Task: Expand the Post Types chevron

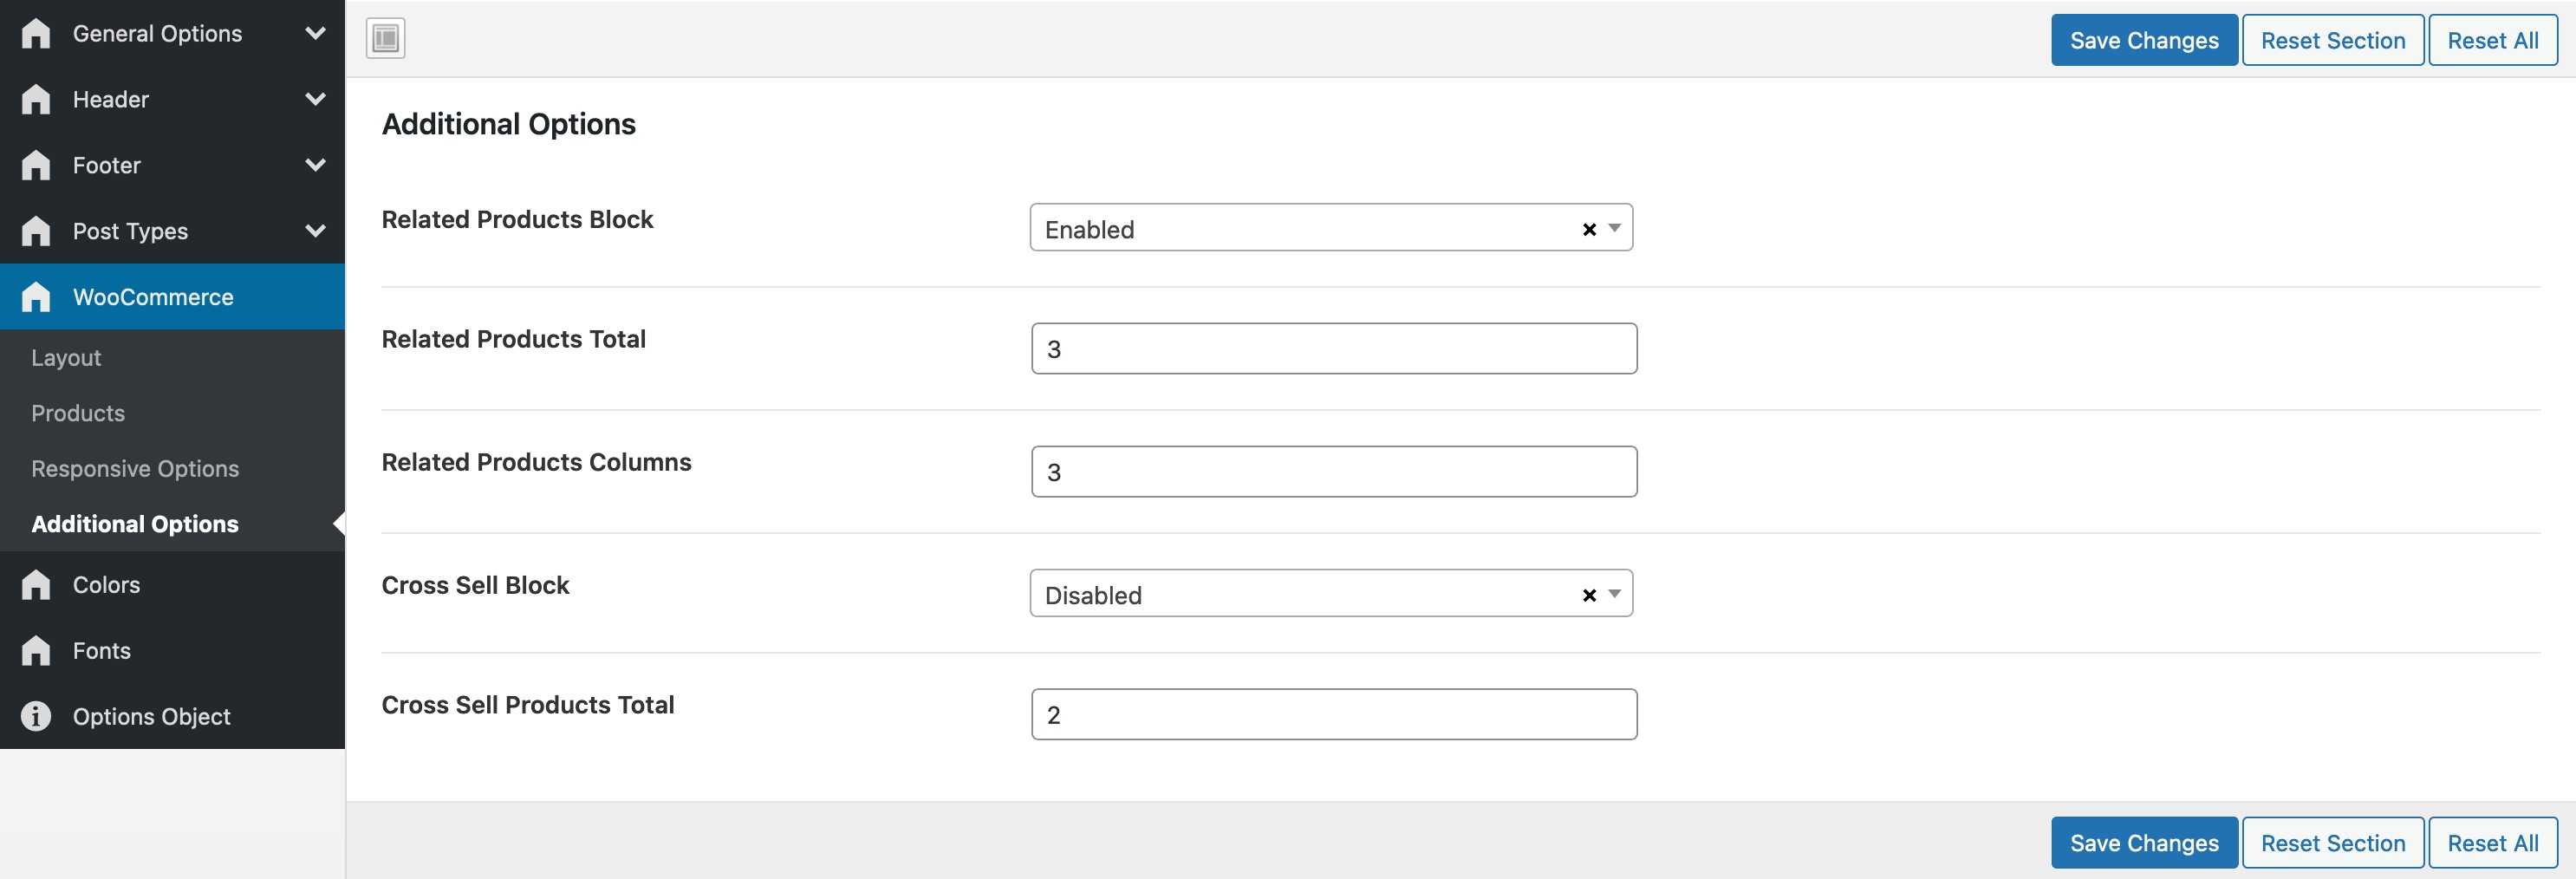Action: tap(315, 231)
